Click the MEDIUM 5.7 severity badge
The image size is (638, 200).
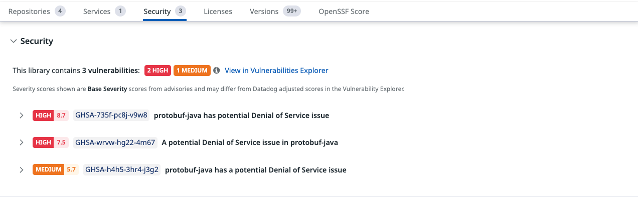tap(55, 170)
